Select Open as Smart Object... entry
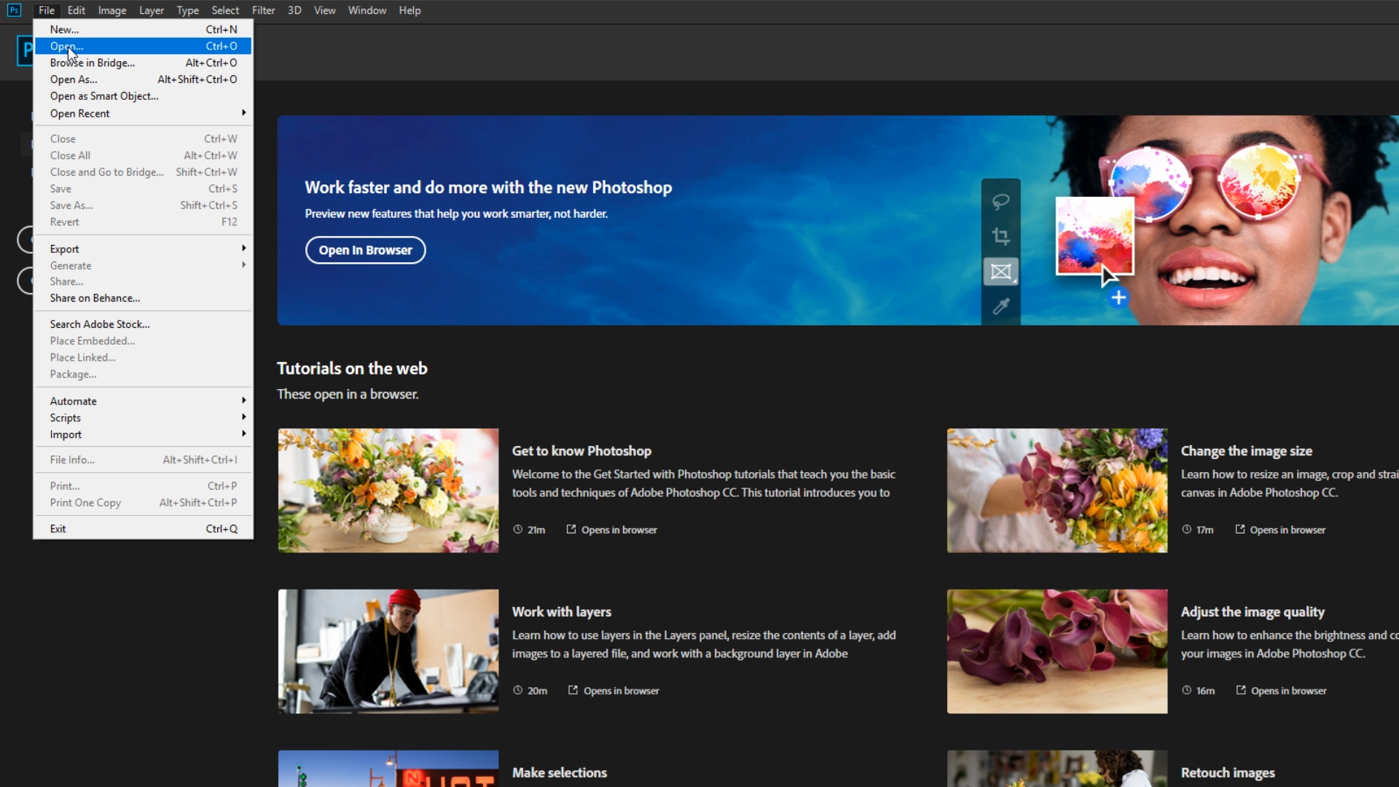This screenshot has width=1399, height=787. pos(143,96)
